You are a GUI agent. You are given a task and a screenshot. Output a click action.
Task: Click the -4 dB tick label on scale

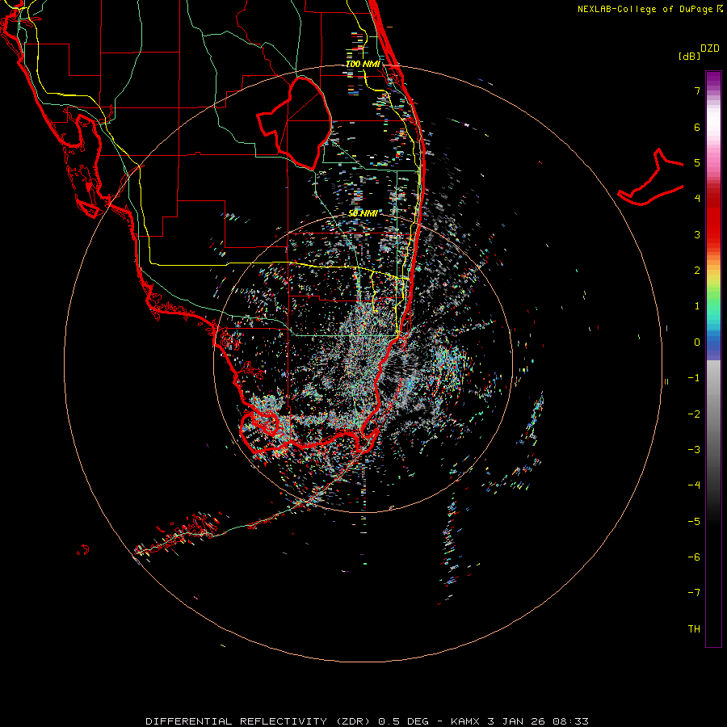[694, 485]
